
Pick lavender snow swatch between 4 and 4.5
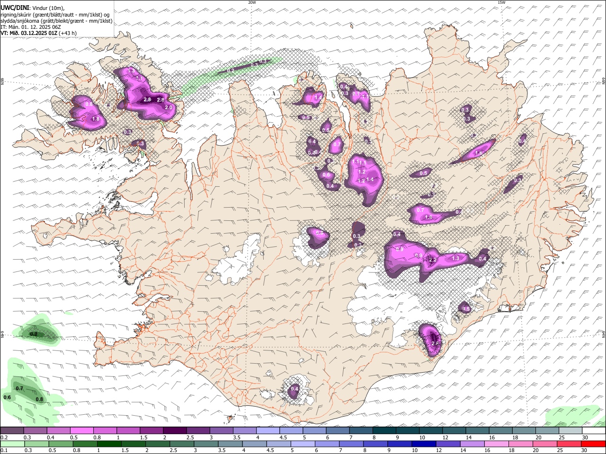pos(268,431)
